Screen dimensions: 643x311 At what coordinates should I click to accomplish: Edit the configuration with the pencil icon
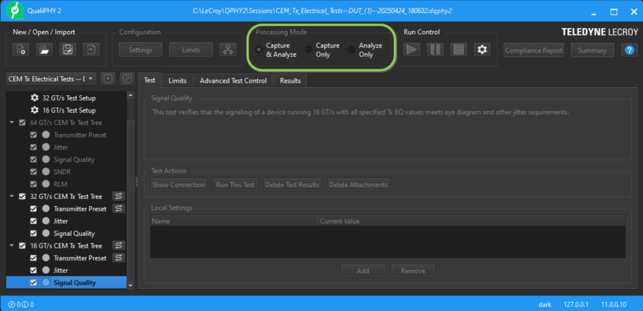coord(127,79)
